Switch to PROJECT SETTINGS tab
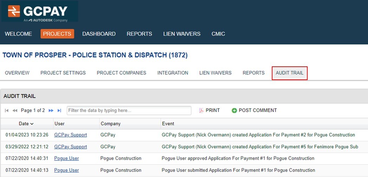 tap(63, 73)
